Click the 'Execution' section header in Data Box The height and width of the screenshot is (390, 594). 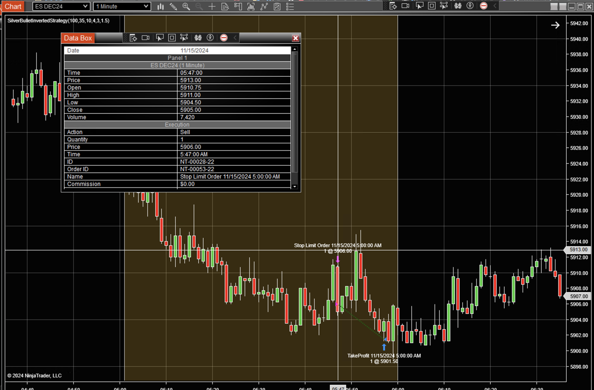click(x=177, y=125)
